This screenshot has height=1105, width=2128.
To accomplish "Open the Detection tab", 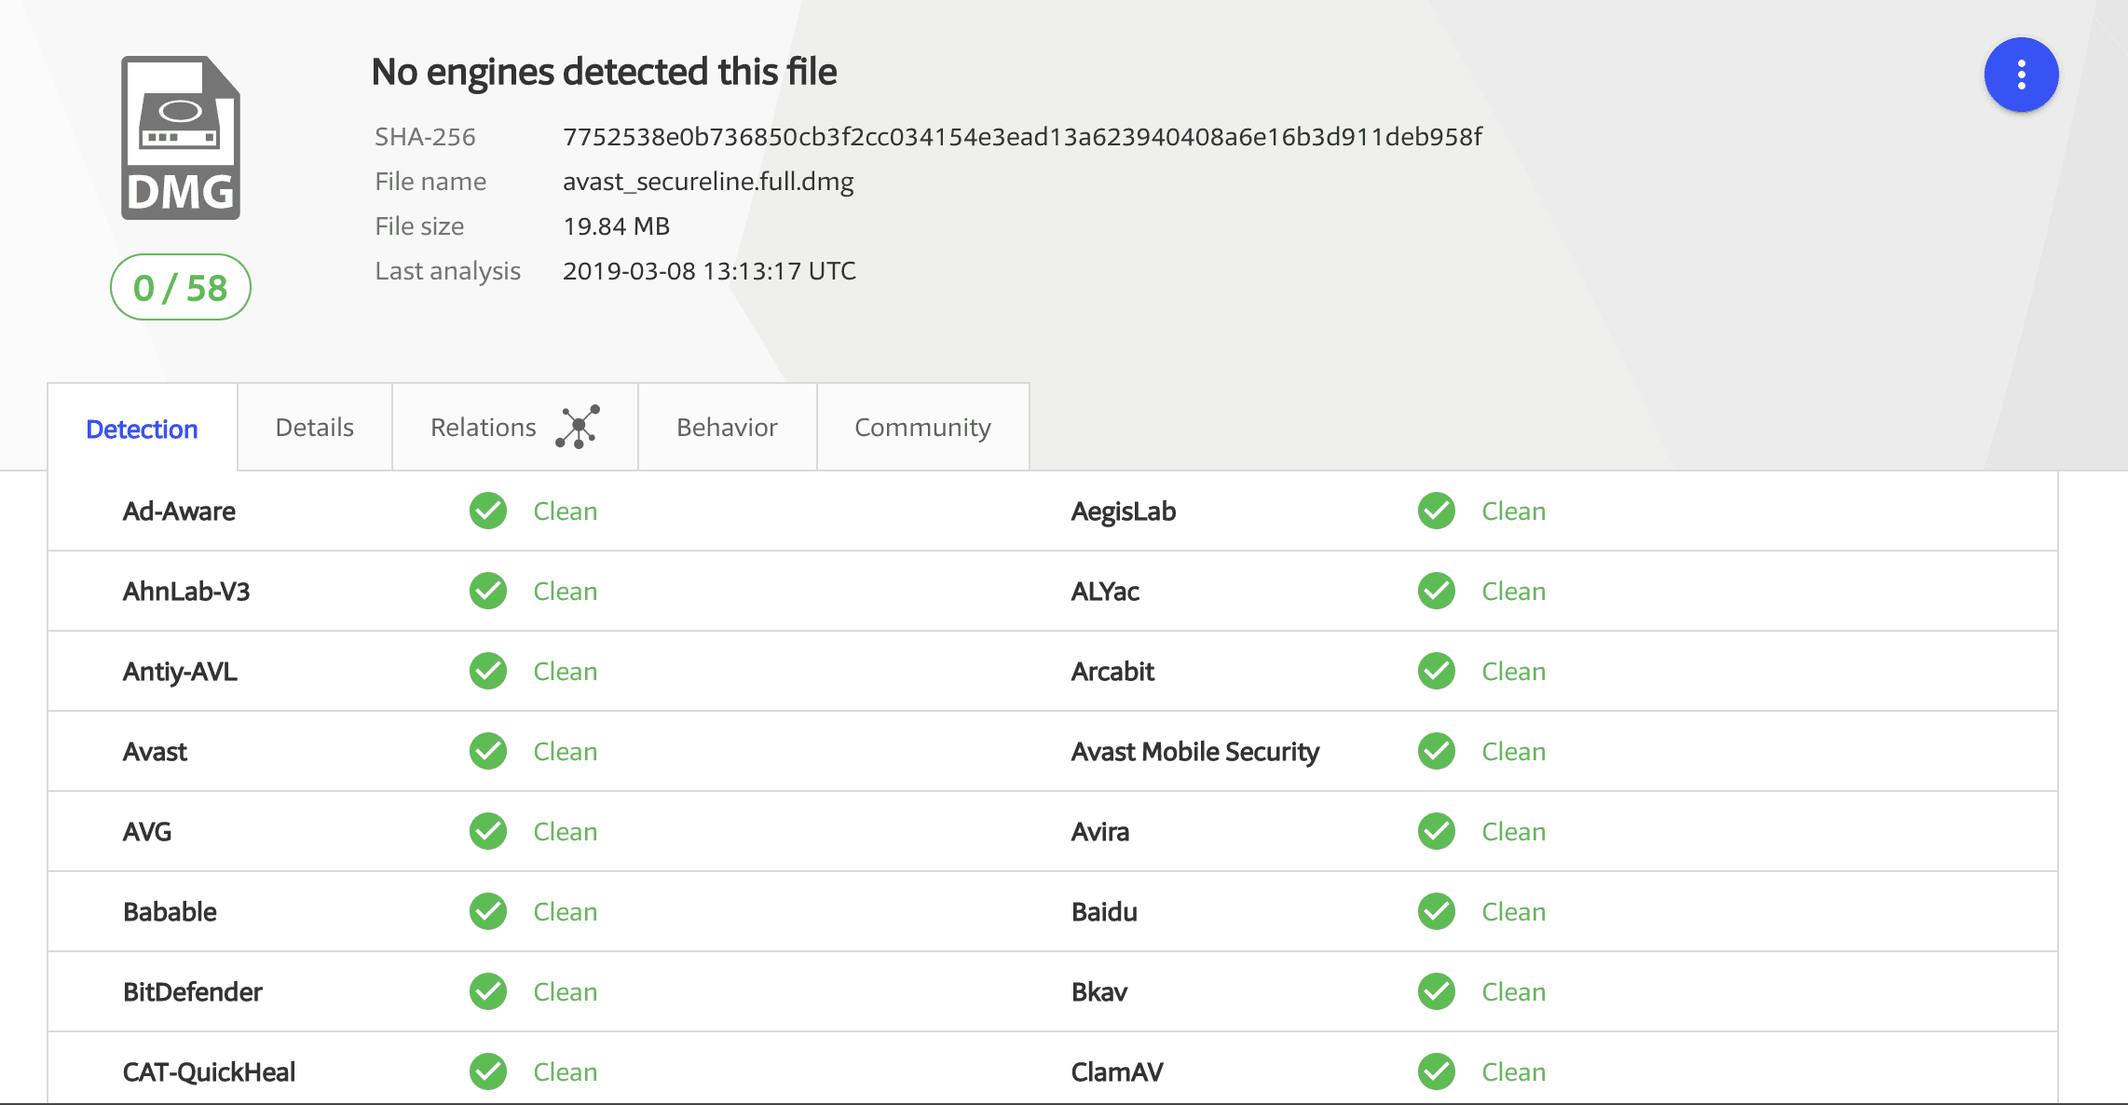I will [x=141, y=428].
